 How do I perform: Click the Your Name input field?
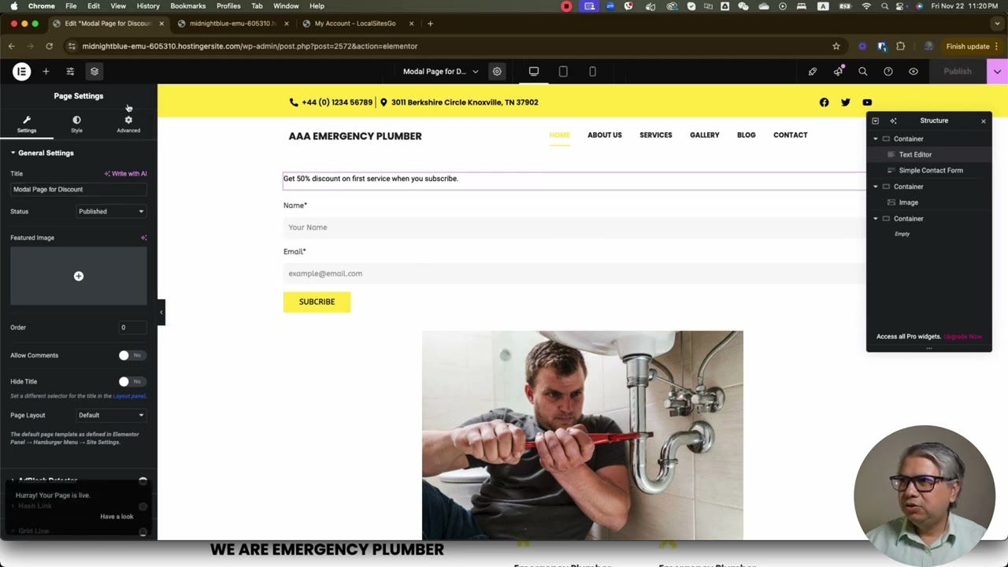(574, 228)
